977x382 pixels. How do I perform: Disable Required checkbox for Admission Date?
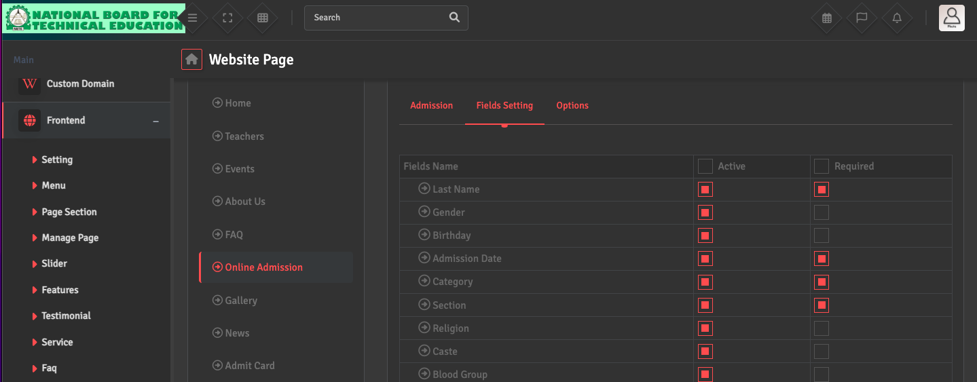click(x=822, y=259)
